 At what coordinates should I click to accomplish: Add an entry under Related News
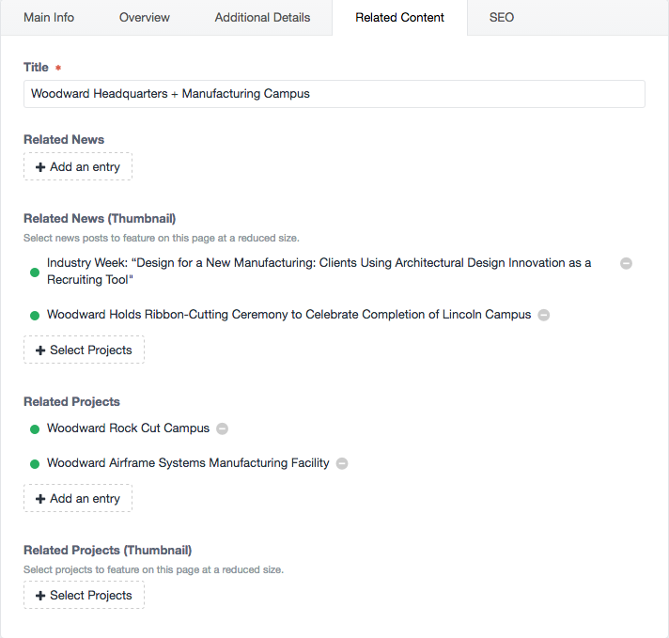[78, 166]
